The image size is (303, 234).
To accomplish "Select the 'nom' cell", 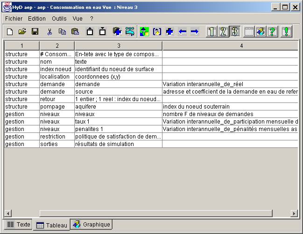I will pos(57,62).
